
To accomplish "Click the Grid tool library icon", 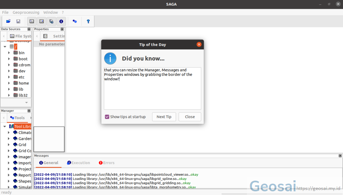I will [x=15, y=145].
